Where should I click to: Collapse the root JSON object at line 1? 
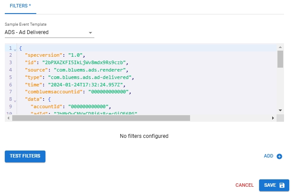(15, 48)
